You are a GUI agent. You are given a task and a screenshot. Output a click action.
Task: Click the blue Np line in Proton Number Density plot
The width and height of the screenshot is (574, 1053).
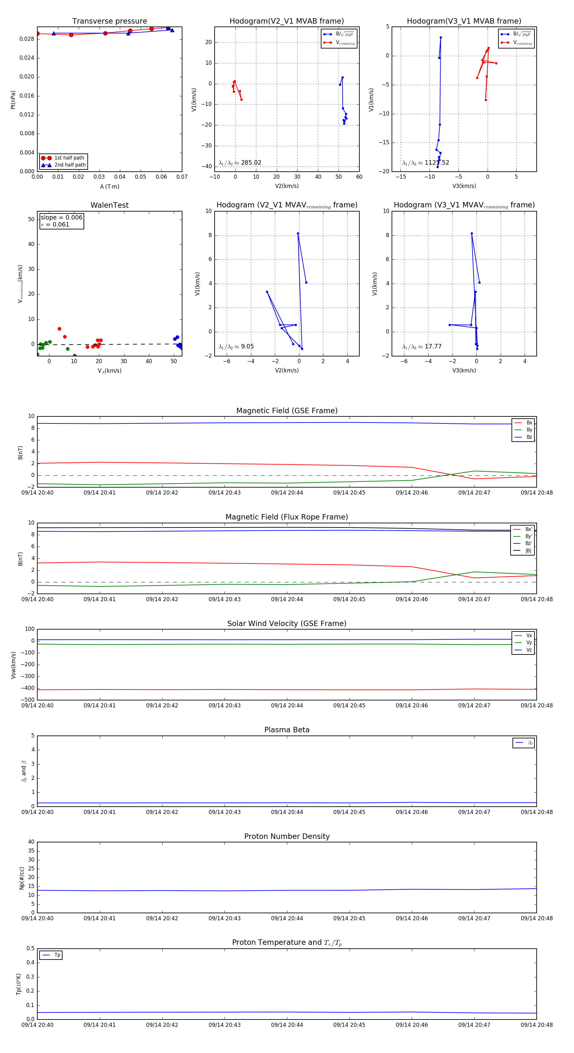pos(287,890)
